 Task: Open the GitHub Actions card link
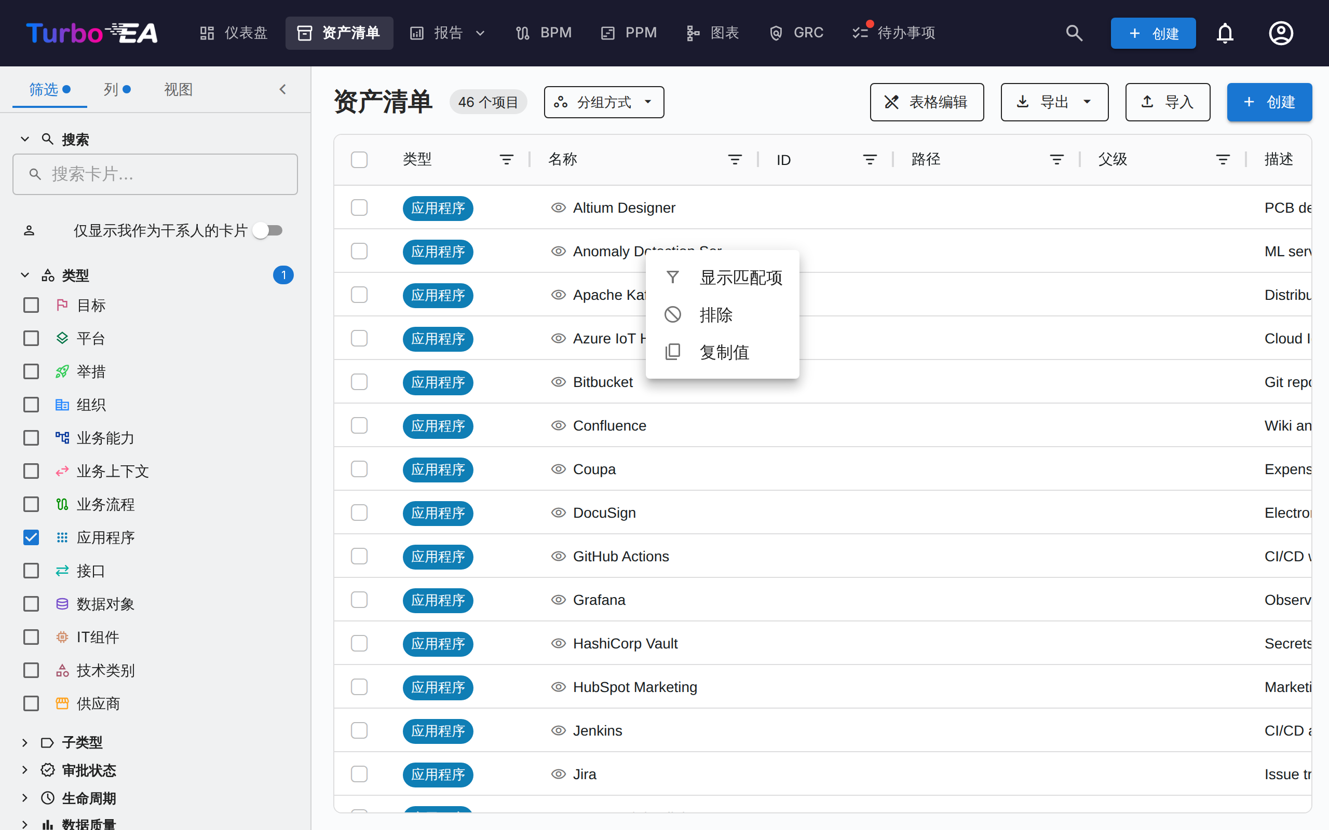click(621, 557)
